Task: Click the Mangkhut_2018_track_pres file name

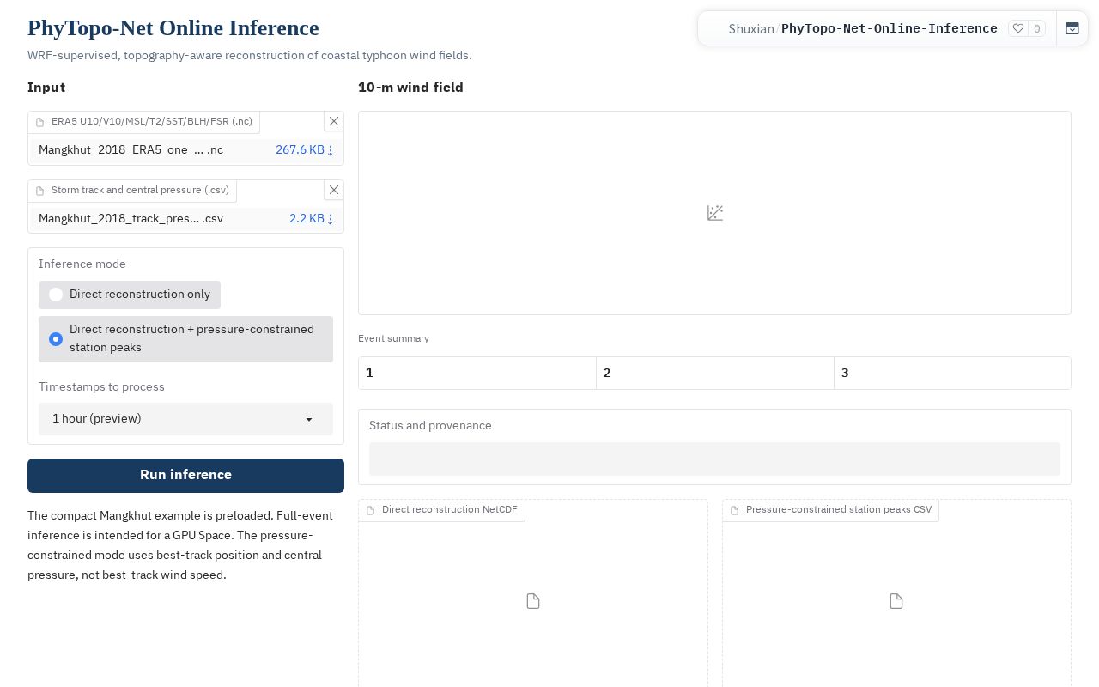Action: [x=131, y=218]
